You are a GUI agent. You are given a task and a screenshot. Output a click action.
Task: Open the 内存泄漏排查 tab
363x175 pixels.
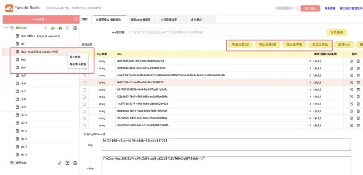(x=169, y=20)
